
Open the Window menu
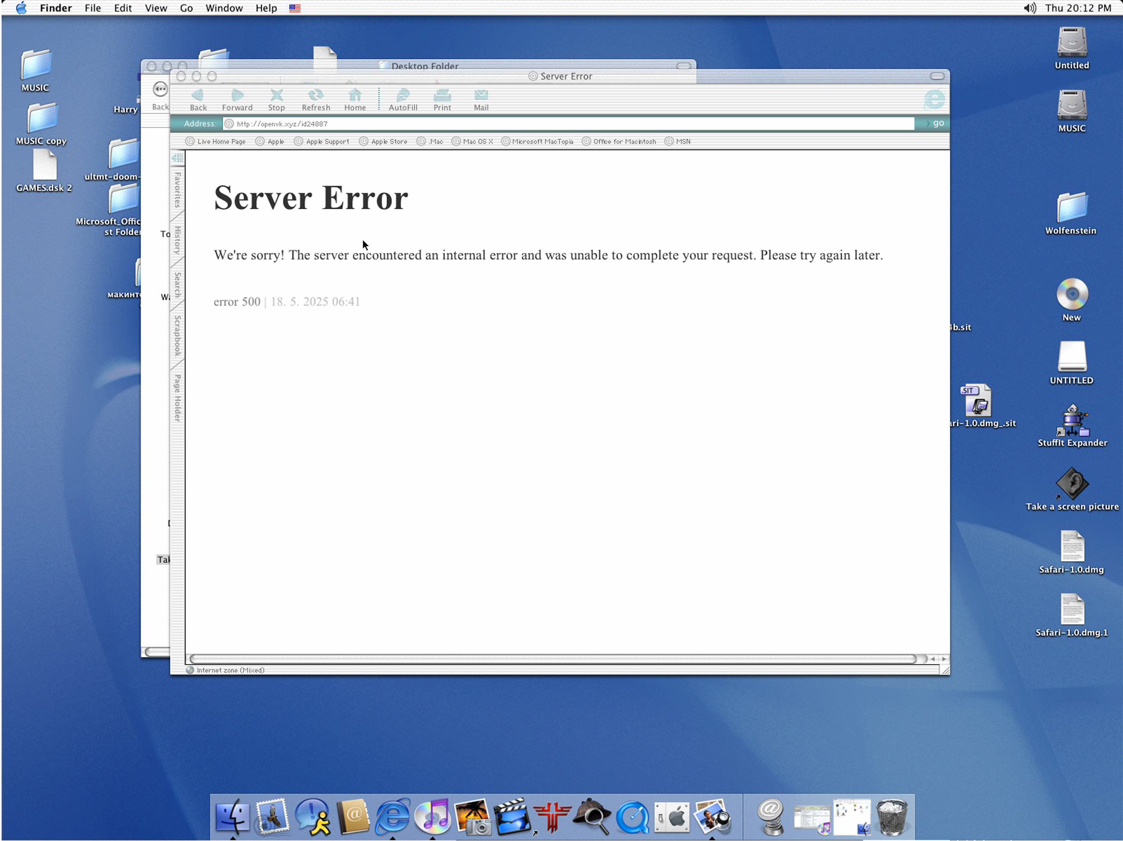click(x=224, y=8)
